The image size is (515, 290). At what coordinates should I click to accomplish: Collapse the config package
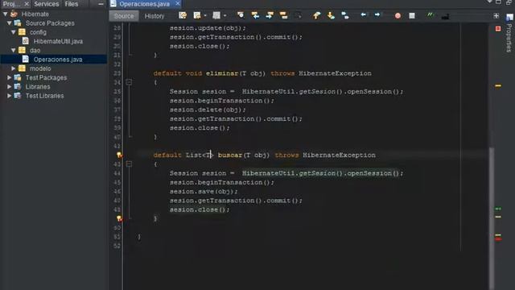pos(14,32)
